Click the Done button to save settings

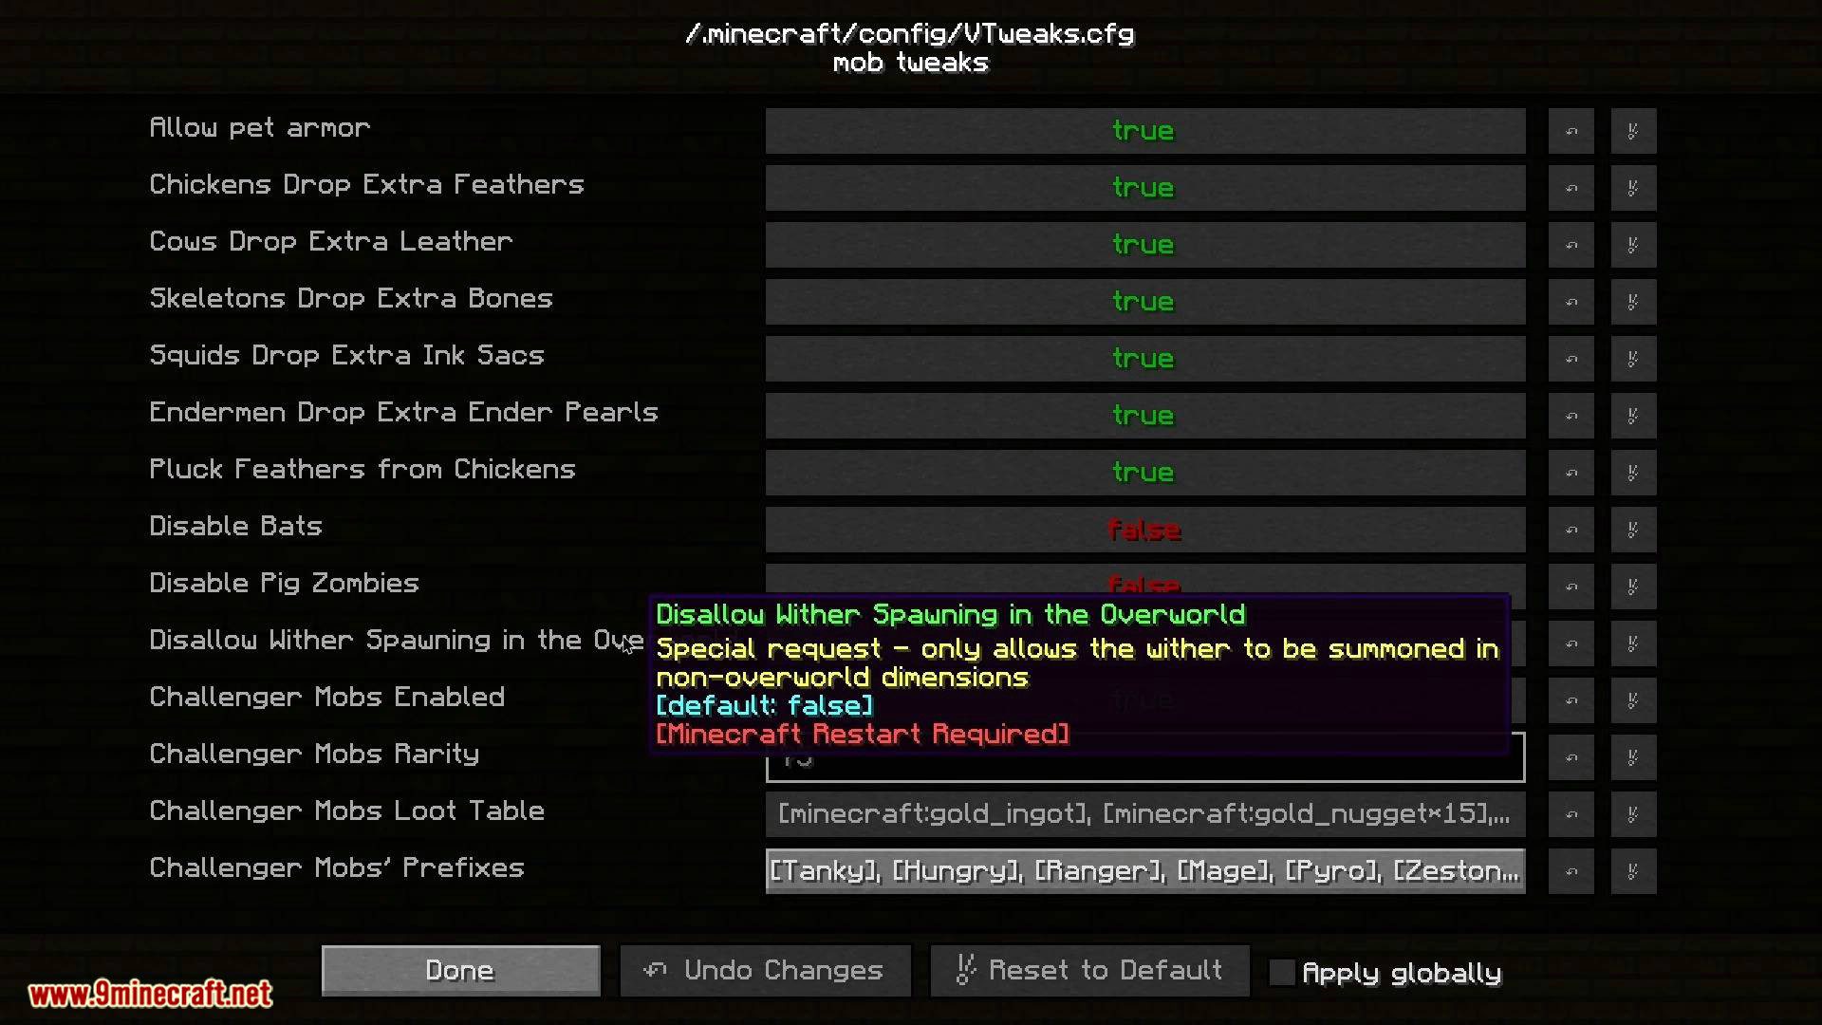462,971
